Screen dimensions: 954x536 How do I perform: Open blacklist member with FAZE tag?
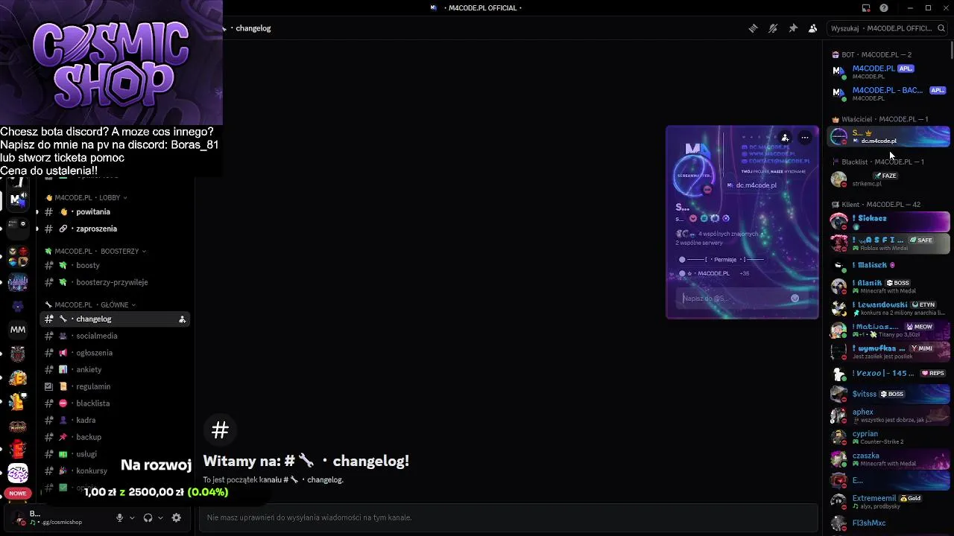(889, 179)
